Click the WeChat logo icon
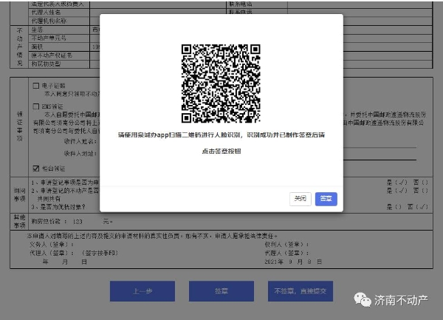 pyautogui.click(x=362, y=299)
